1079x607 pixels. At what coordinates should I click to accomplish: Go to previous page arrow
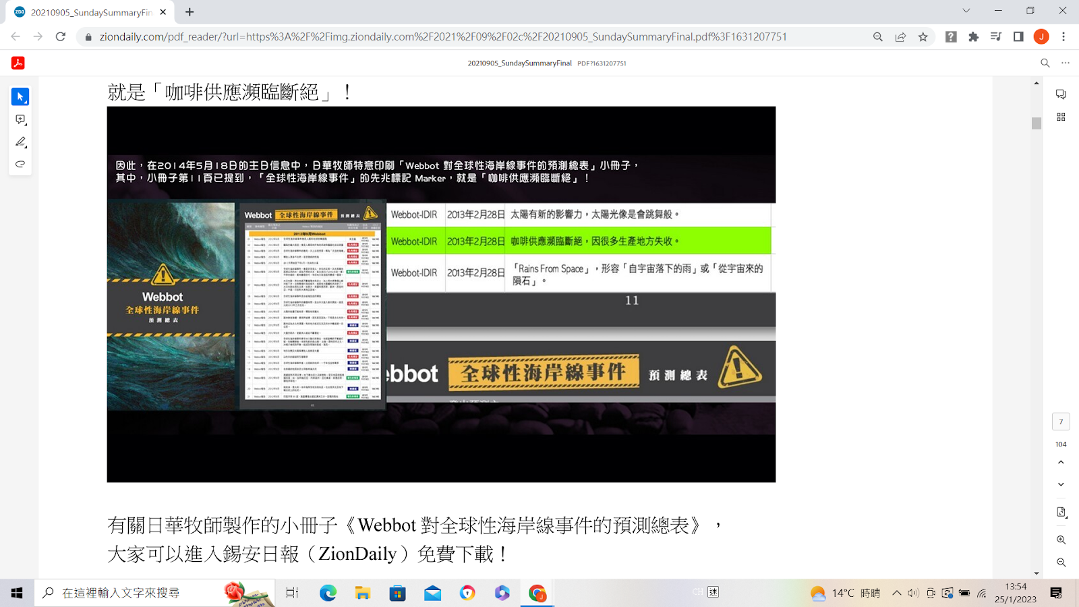tap(1061, 463)
